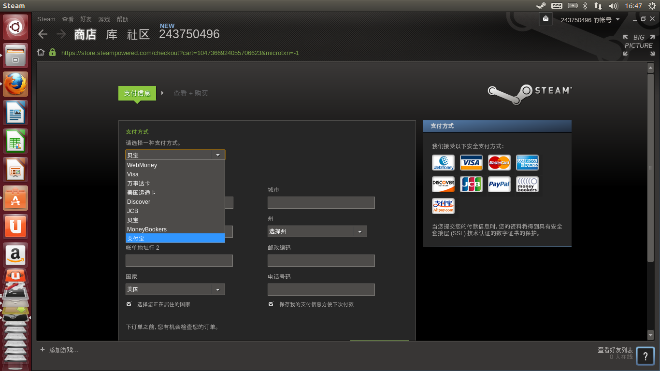Click the Steam logo on checkout page
The width and height of the screenshot is (660, 371).
tap(530, 94)
